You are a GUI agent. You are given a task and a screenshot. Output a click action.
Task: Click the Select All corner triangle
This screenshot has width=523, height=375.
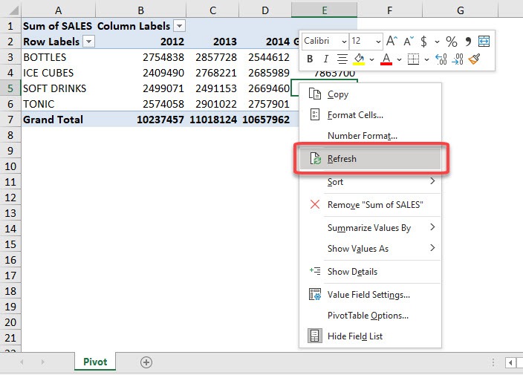coord(13,10)
